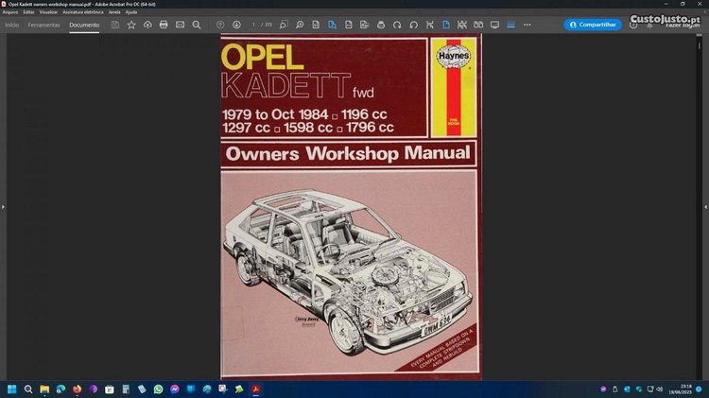The image size is (709, 398).
Task: Switch to the Ferramentas tab
Action: (43, 25)
